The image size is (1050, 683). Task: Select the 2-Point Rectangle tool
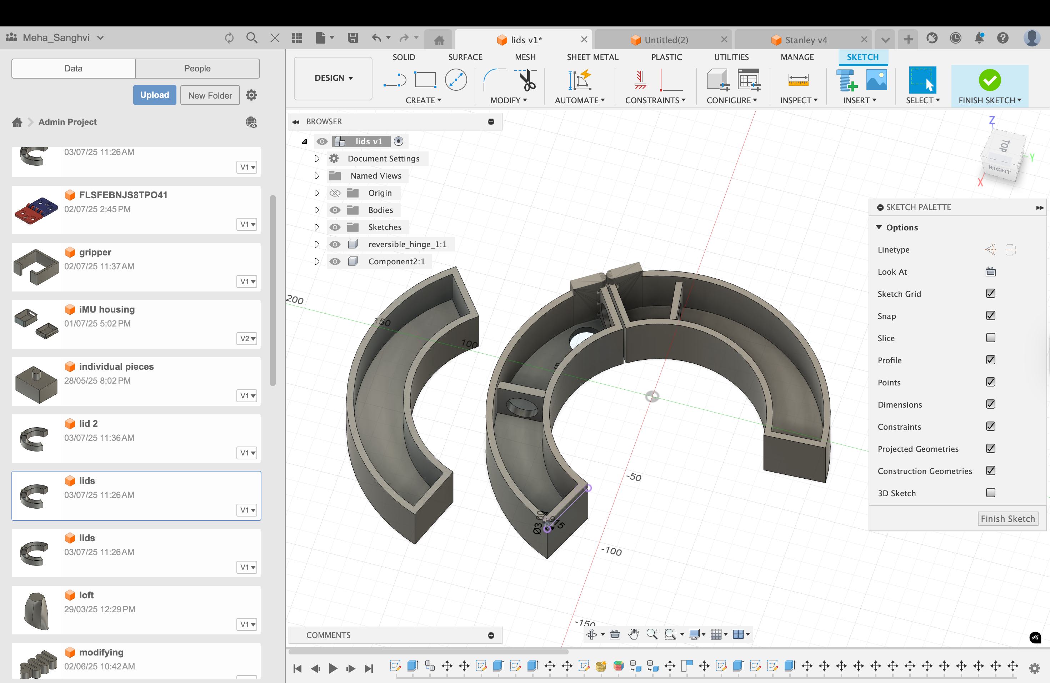point(425,80)
